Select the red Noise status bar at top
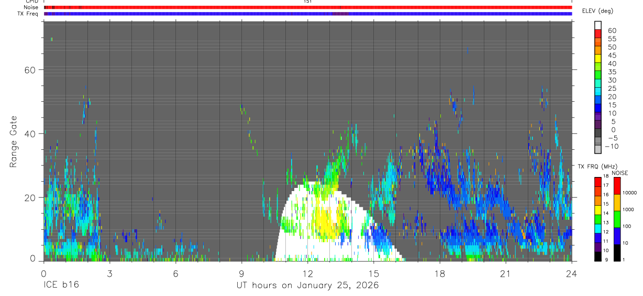The width and height of the screenshot is (643, 296). click(x=308, y=7)
